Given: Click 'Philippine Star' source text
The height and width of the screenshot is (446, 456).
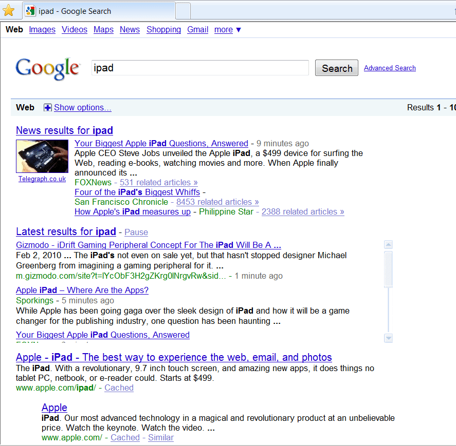Looking at the screenshot, I should coord(226,211).
